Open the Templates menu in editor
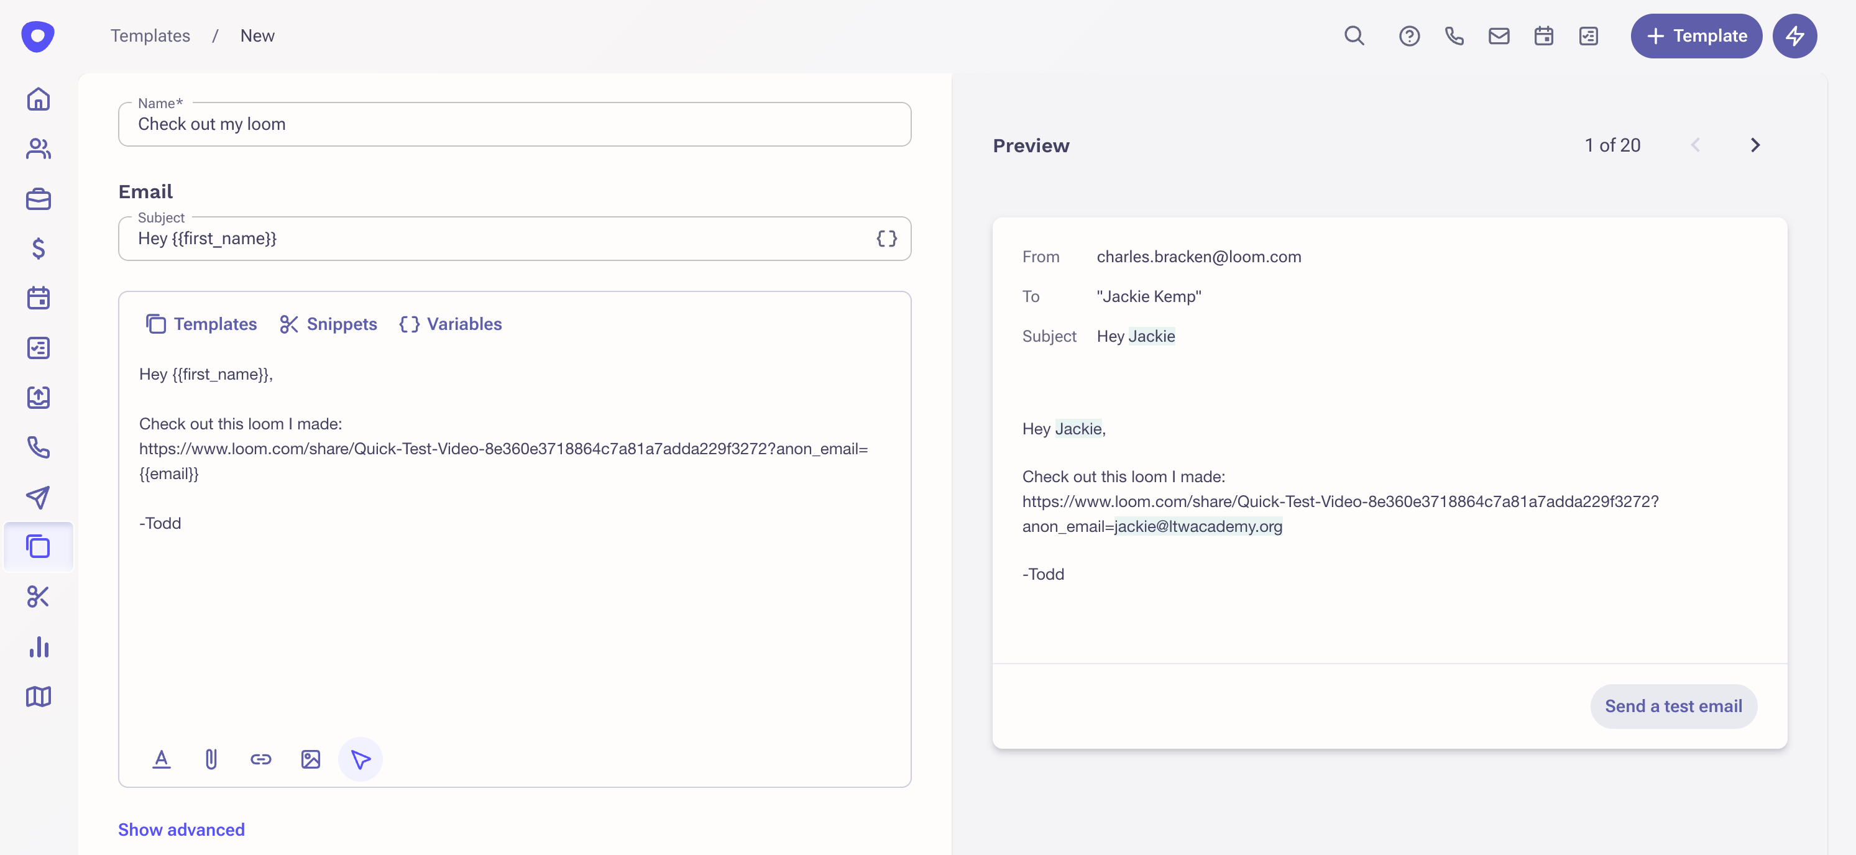Viewport: 1856px width, 855px height. click(201, 324)
